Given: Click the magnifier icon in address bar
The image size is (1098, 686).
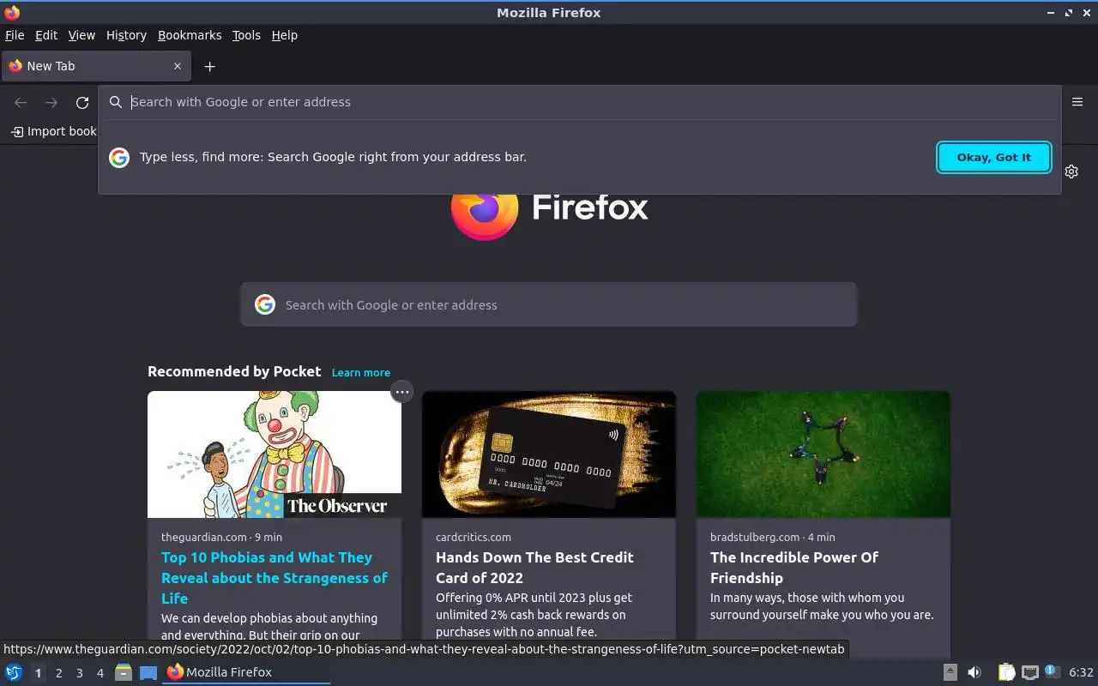Looking at the screenshot, I should tap(116, 102).
